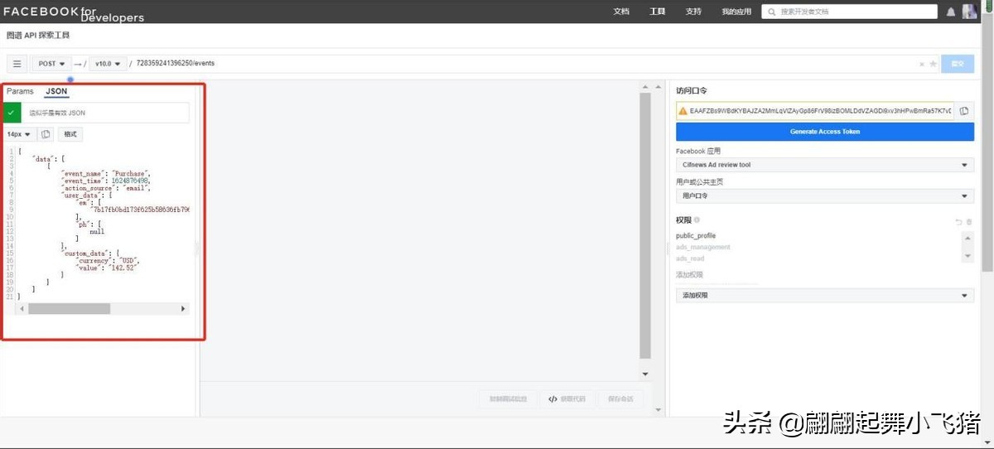Open 支持 in top navigation
The height and width of the screenshot is (449, 994).
(x=693, y=12)
